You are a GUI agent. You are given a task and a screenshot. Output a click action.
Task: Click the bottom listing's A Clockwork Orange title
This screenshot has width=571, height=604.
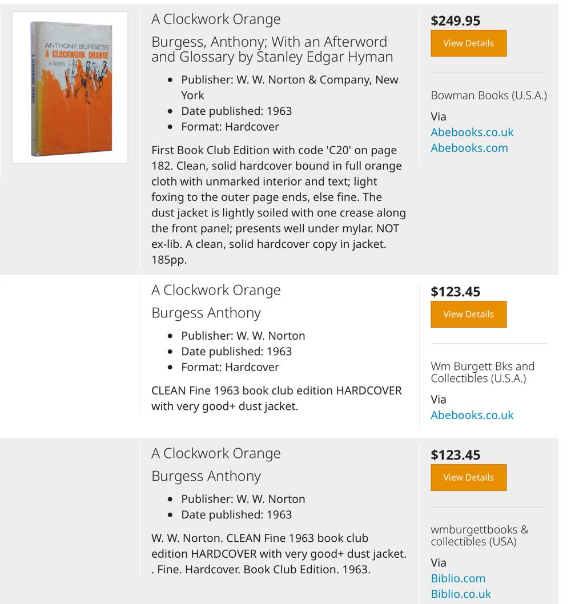click(216, 453)
